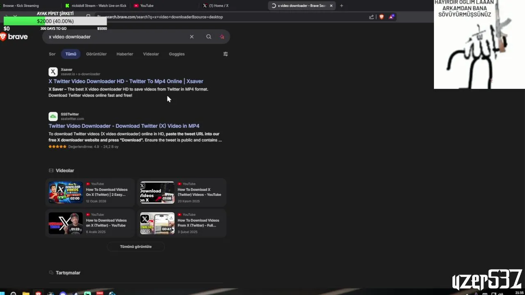The image size is (525, 295).
Task: Open Steam from the taskbar
Action: coord(75,293)
